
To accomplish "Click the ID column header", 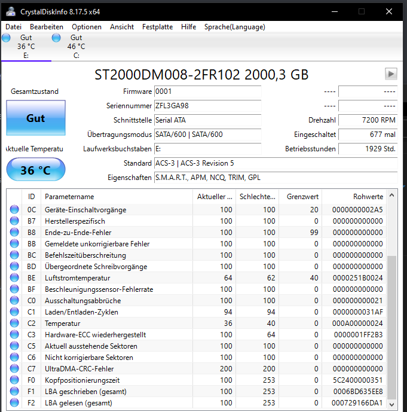I will [x=31, y=197].
